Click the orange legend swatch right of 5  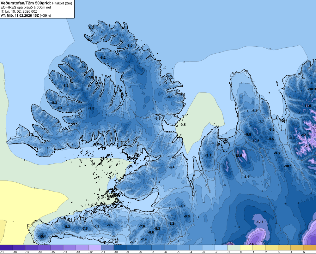pyautogui.click(x=310, y=248)
